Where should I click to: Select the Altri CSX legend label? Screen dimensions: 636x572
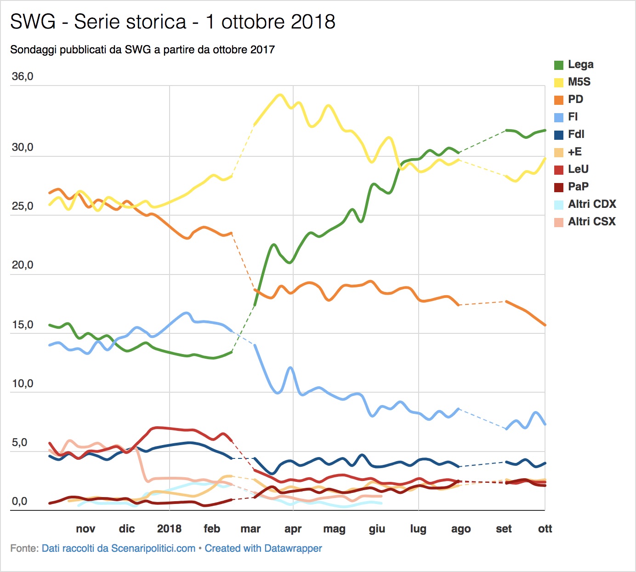[591, 222]
